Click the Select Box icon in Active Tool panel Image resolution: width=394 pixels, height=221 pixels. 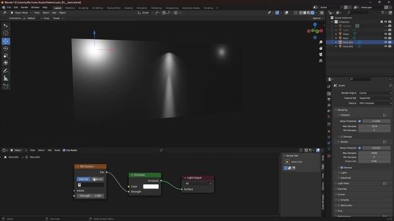(x=287, y=162)
